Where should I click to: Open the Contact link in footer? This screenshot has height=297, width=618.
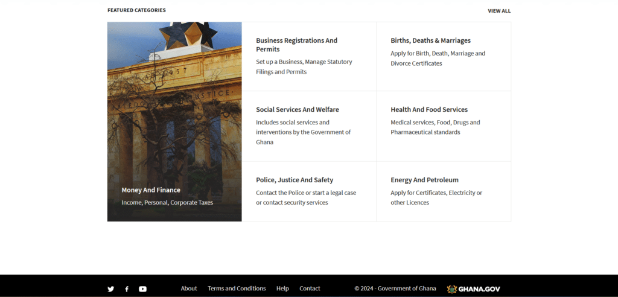click(310, 289)
